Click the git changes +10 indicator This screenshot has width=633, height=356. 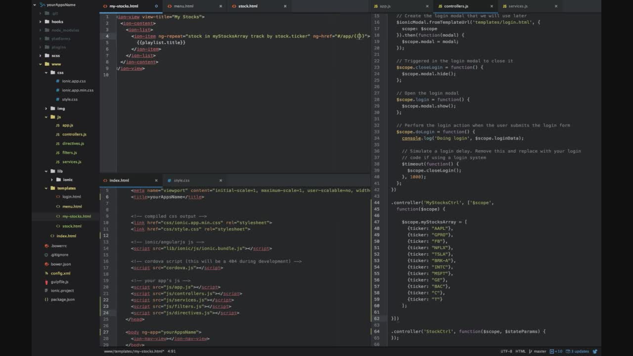pyautogui.click(x=557, y=352)
